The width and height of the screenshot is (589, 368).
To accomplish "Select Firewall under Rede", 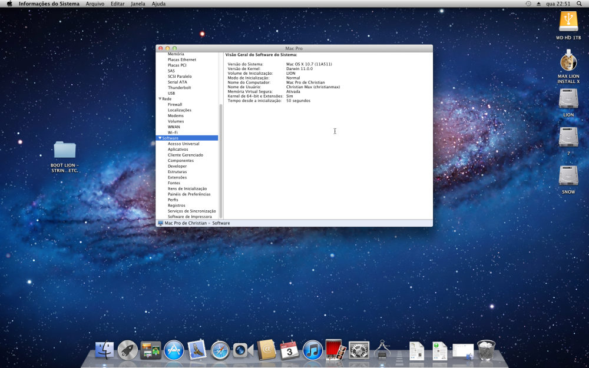I will [175, 104].
